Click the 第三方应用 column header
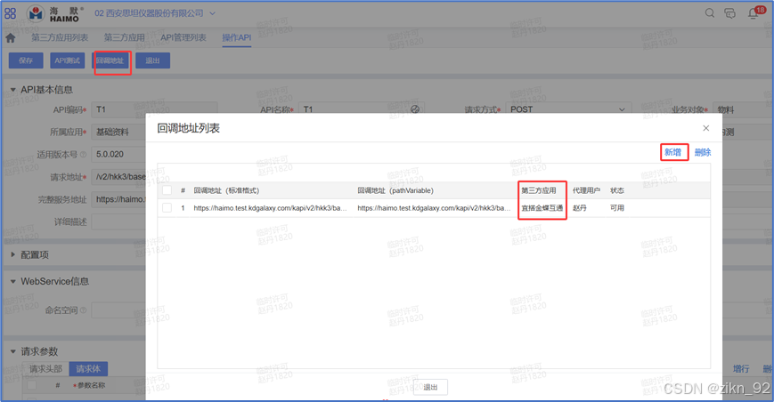The image size is (774, 402). (539, 190)
